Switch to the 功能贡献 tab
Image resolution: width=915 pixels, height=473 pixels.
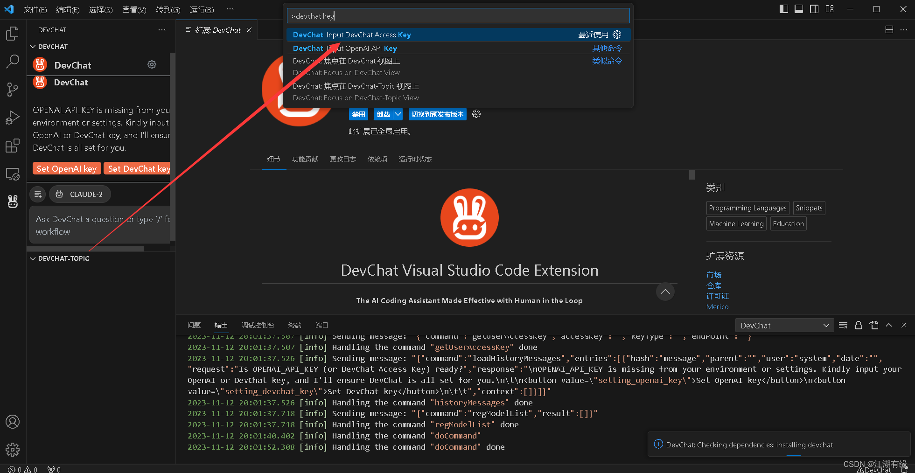[305, 159]
